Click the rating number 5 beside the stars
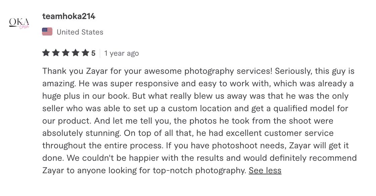Viewport: 376px width, 196px height. coord(93,53)
